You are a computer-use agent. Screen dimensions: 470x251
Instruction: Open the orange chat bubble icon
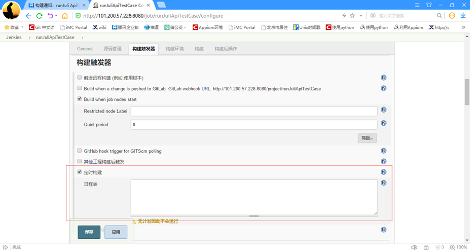452,16
